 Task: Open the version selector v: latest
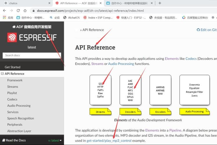click(x=55, y=140)
